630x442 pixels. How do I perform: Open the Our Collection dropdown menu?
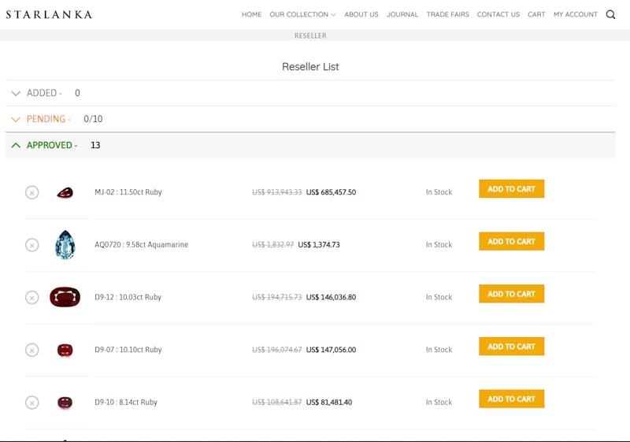pyautogui.click(x=302, y=14)
